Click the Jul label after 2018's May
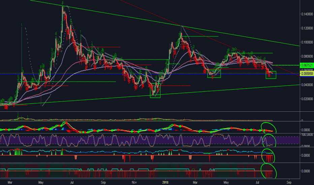 point(257,182)
